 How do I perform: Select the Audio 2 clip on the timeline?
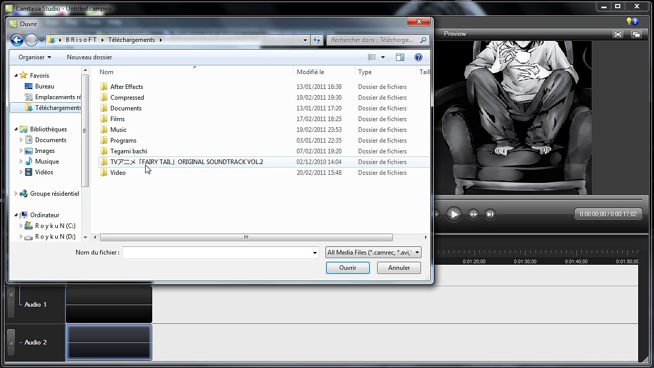tap(109, 342)
